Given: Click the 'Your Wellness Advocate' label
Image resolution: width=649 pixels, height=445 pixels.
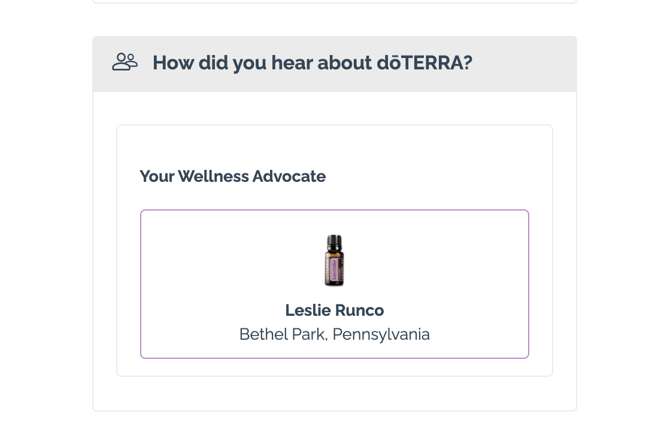Looking at the screenshot, I should point(233,176).
